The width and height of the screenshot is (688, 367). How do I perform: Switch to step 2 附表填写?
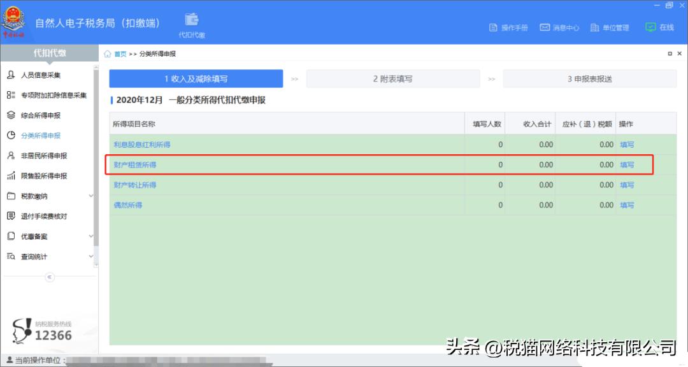pyautogui.click(x=394, y=78)
